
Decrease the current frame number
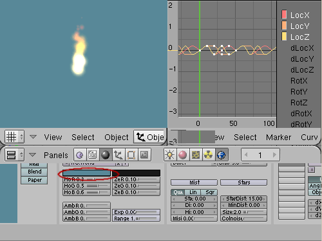pos(246,155)
